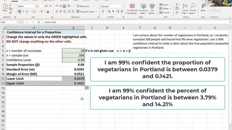Click the Orientation text-angle icon
This screenshot has width=232, height=130.
69,6
